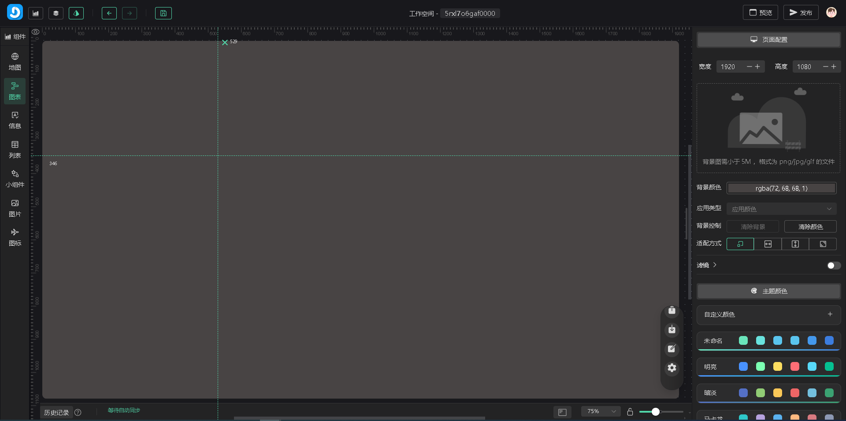This screenshot has width=846, height=421.
Task: Switch to the 地图 map category
Action: tap(15, 62)
